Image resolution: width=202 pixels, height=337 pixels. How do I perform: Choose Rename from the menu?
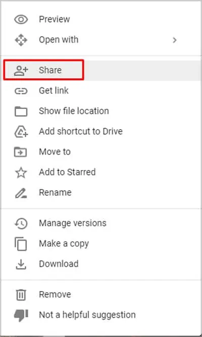tap(101, 193)
